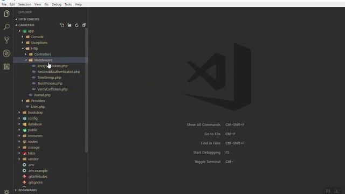Click the Show All Commands hint

click(204, 124)
